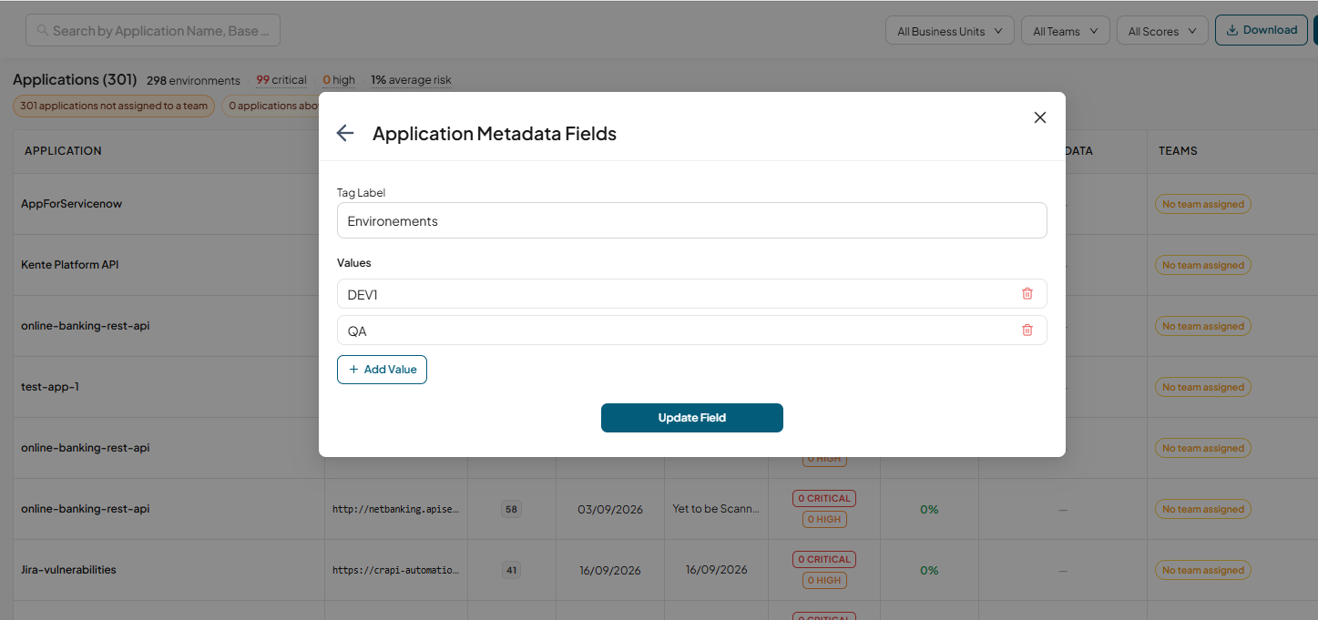The width and height of the screenshot is (1318, 620).
Task: Click the Download button
Action: [x=1261, y=30]
